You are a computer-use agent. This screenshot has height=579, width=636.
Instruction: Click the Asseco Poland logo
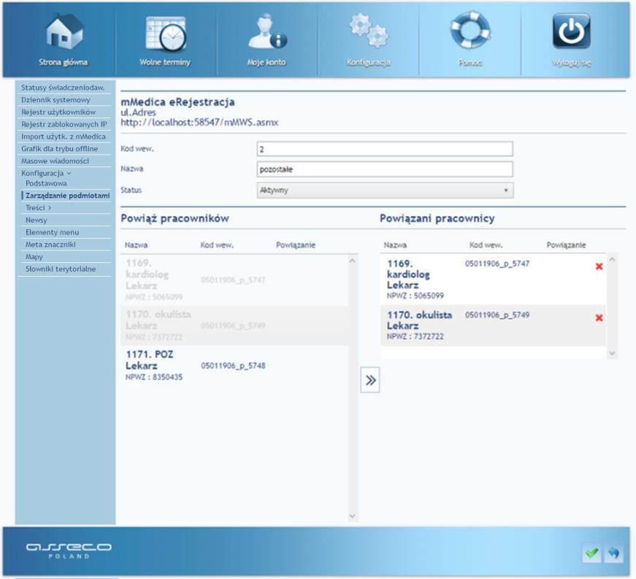pos(69,551)
